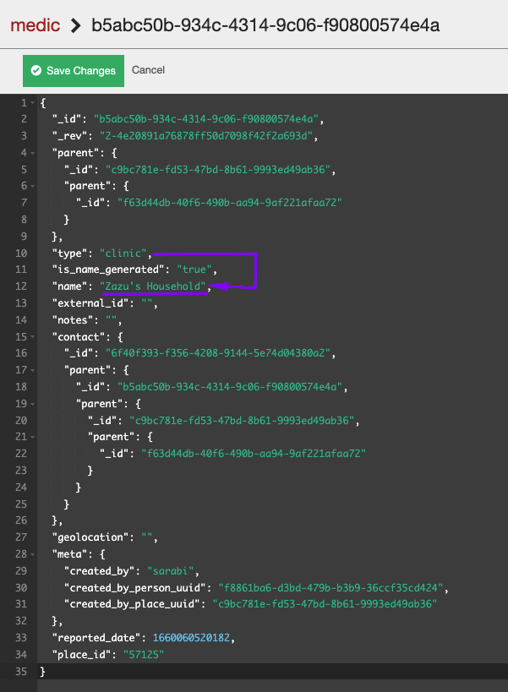
Task: Click the created_by_person_uuid value f8861ba6
Action: (331, 588)
